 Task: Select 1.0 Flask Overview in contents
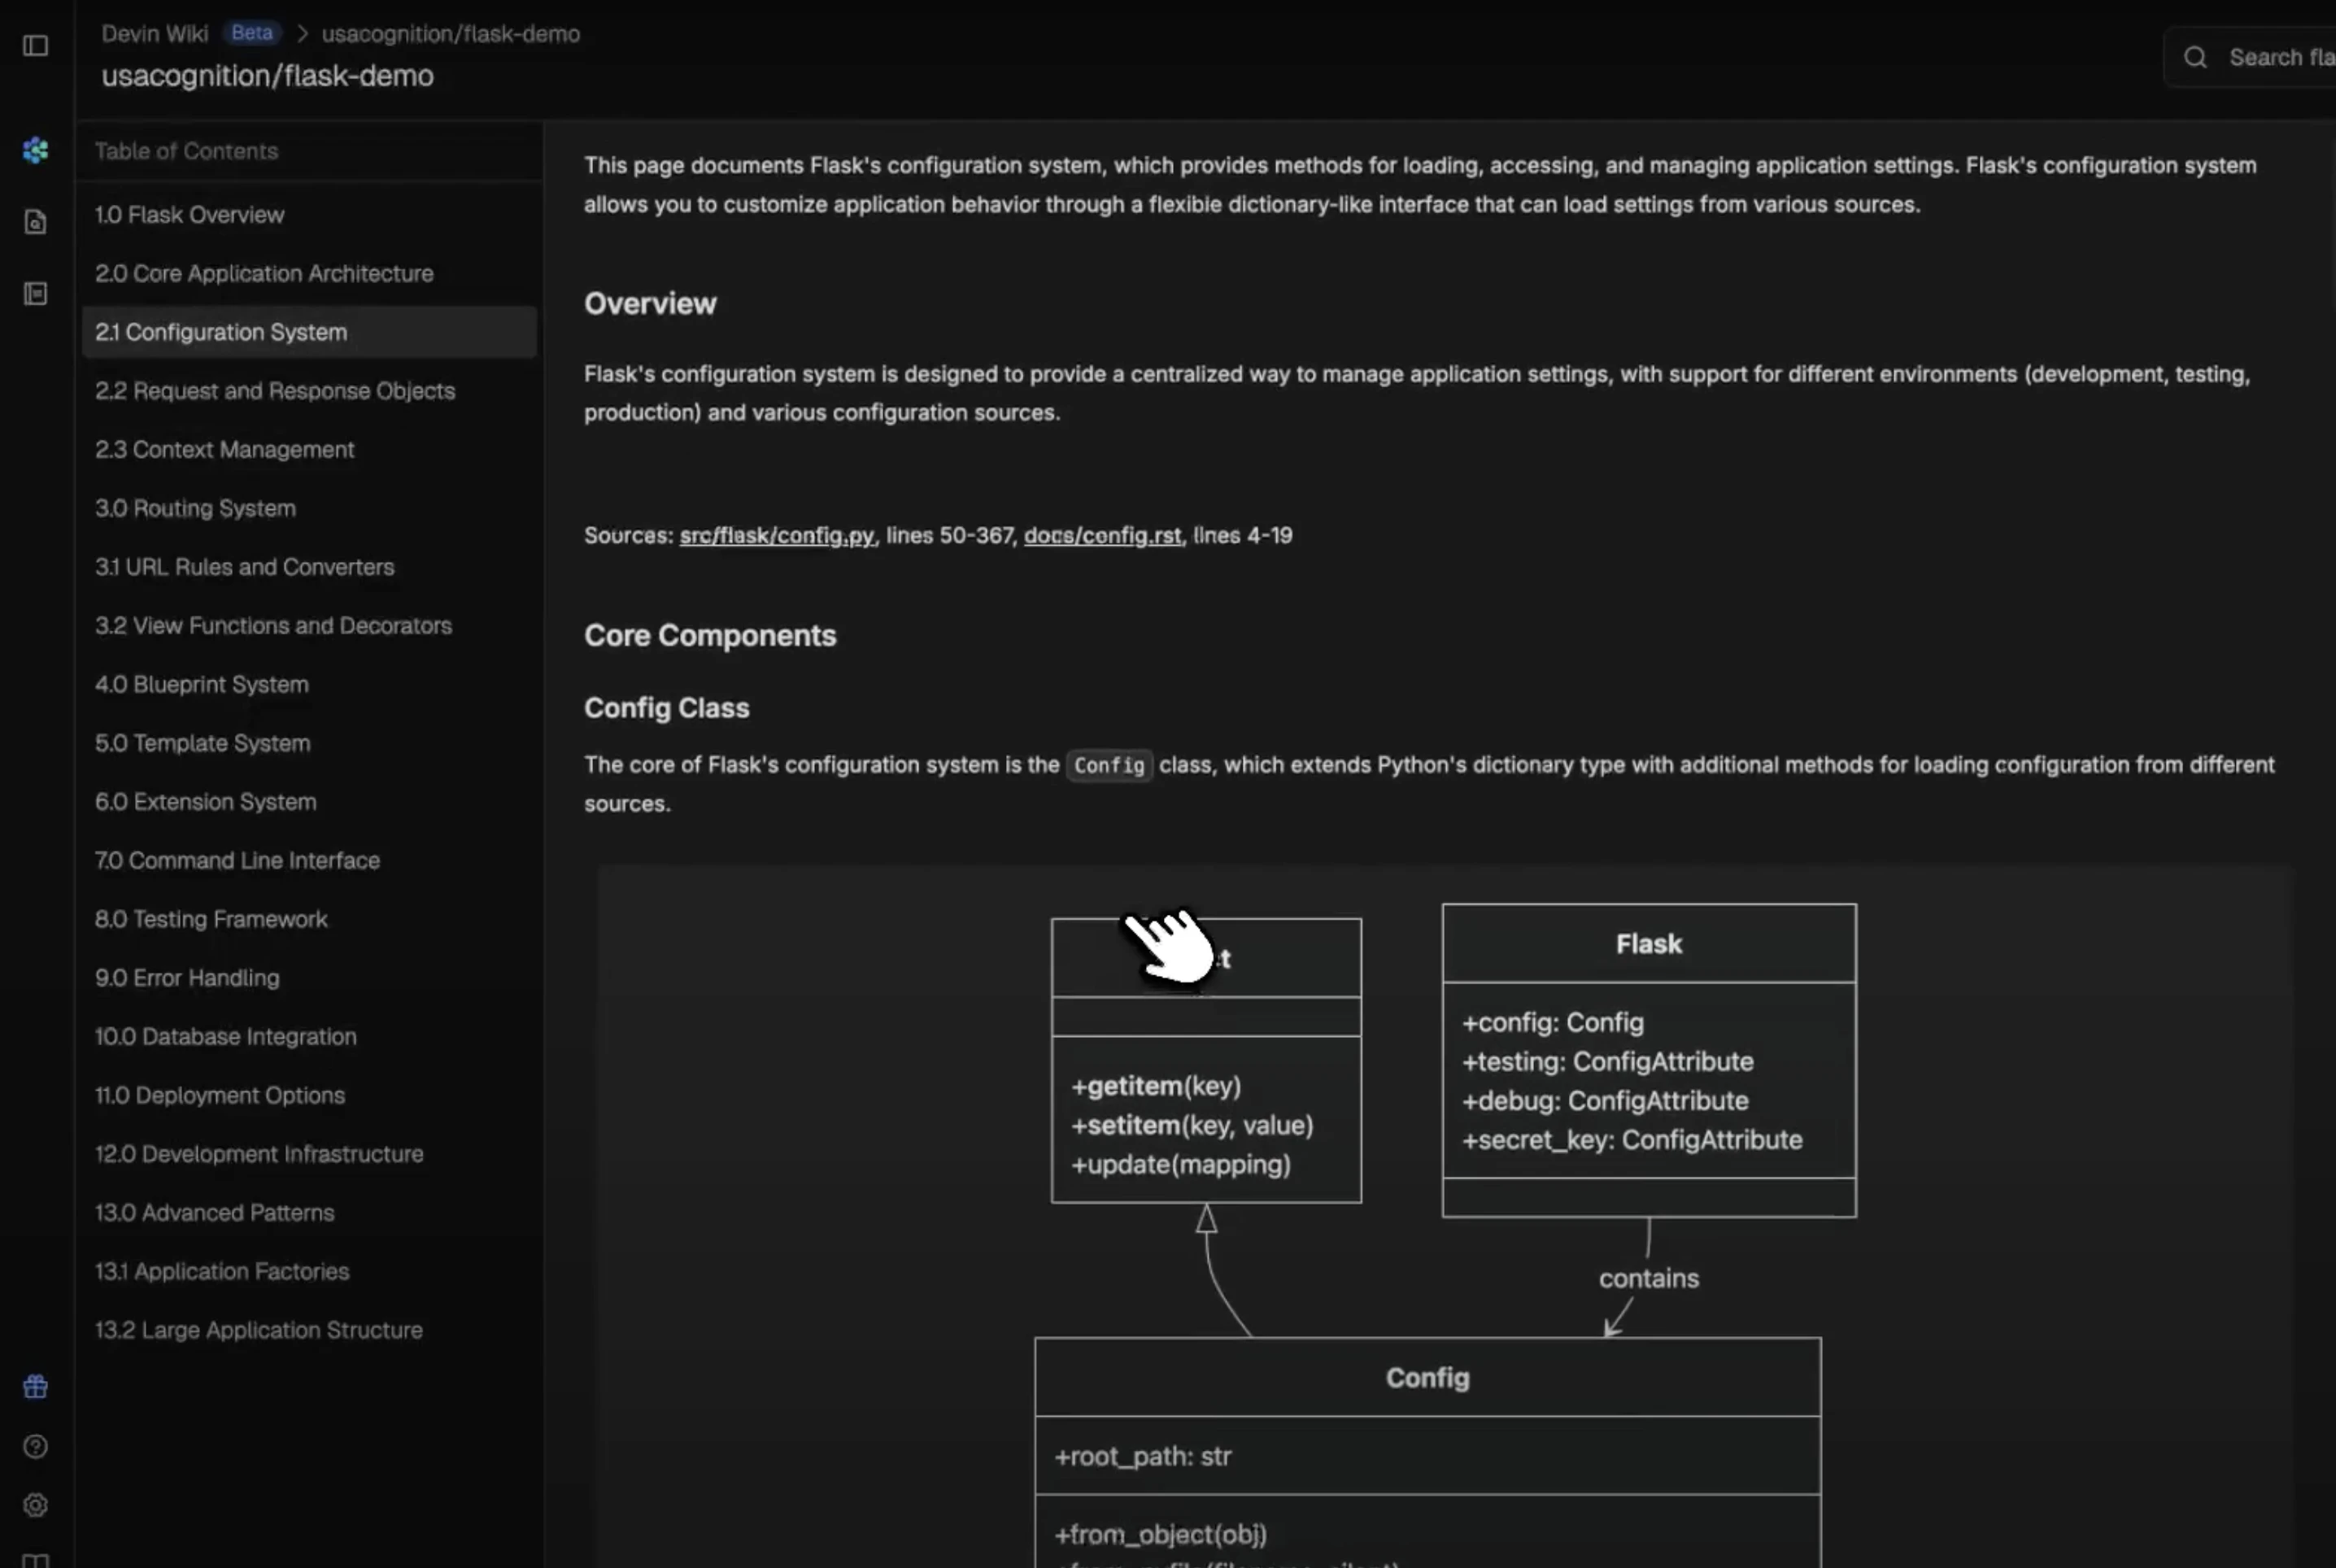point(190,215)
